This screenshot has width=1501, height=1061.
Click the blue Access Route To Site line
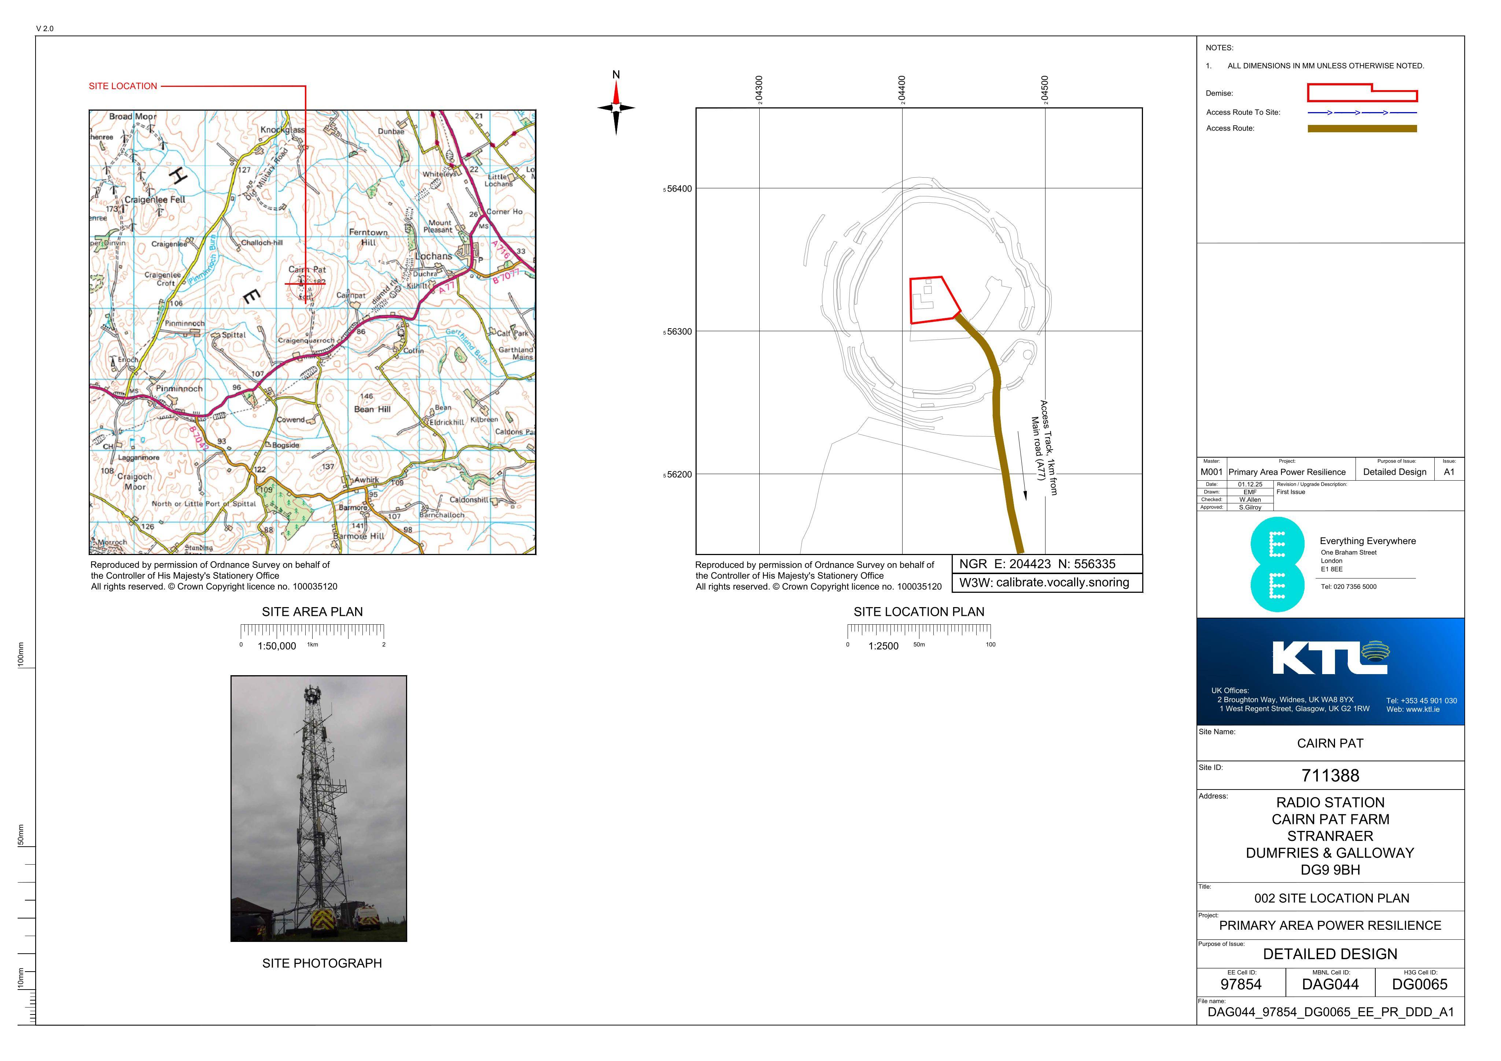pyautogui.click(x=1362, y=112)
